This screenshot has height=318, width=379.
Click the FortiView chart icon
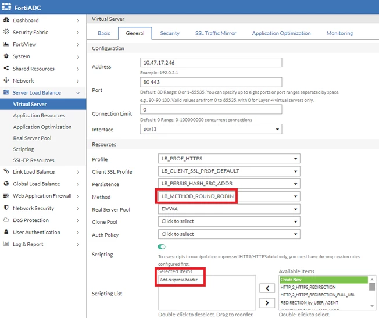click(x=6, y=44)
